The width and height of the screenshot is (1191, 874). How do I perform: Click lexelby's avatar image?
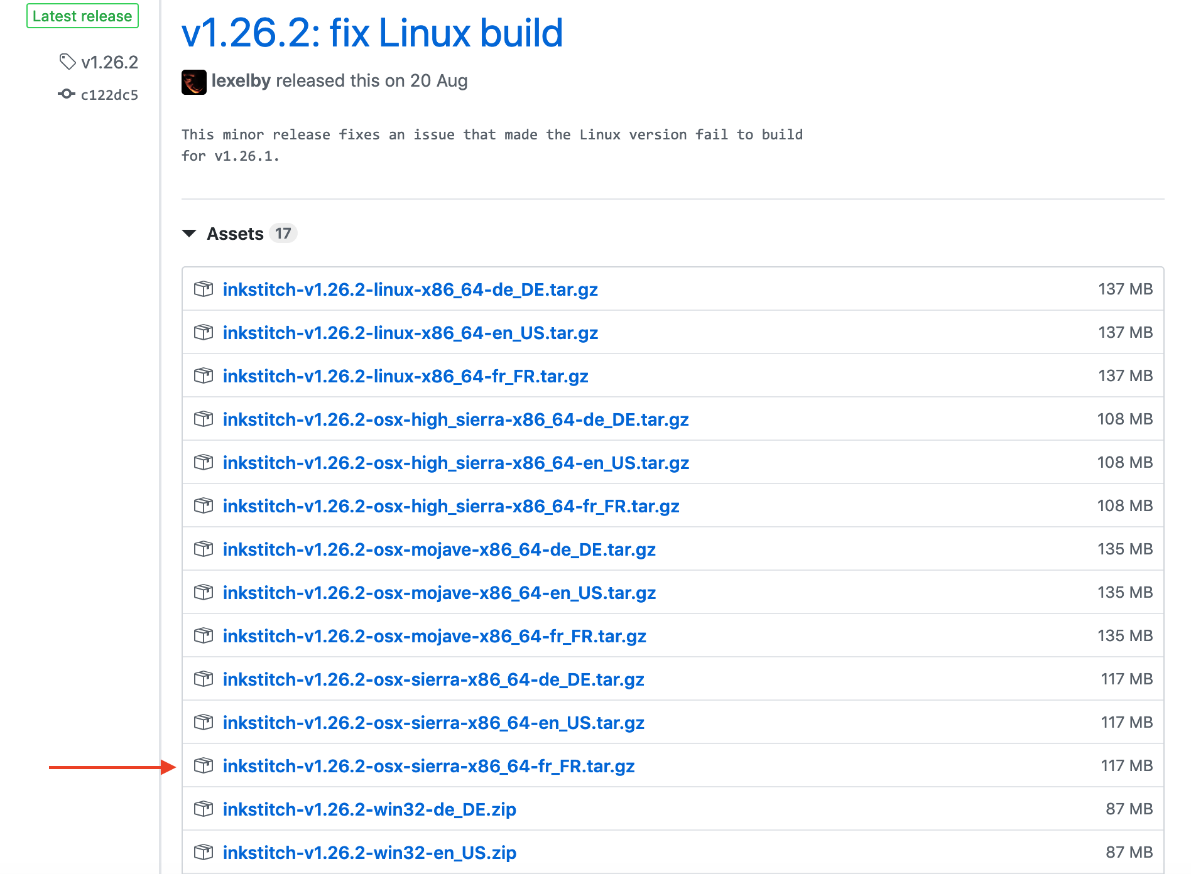click(x=194, y=82)
